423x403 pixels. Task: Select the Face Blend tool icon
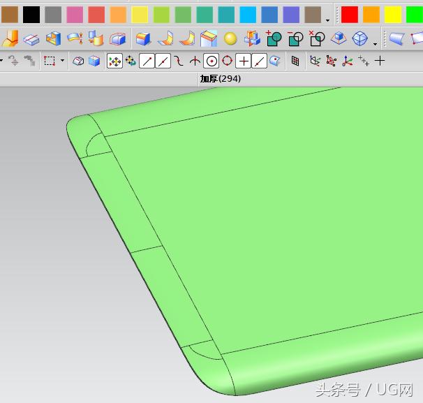pyautogui.click(x=165, y=38)
